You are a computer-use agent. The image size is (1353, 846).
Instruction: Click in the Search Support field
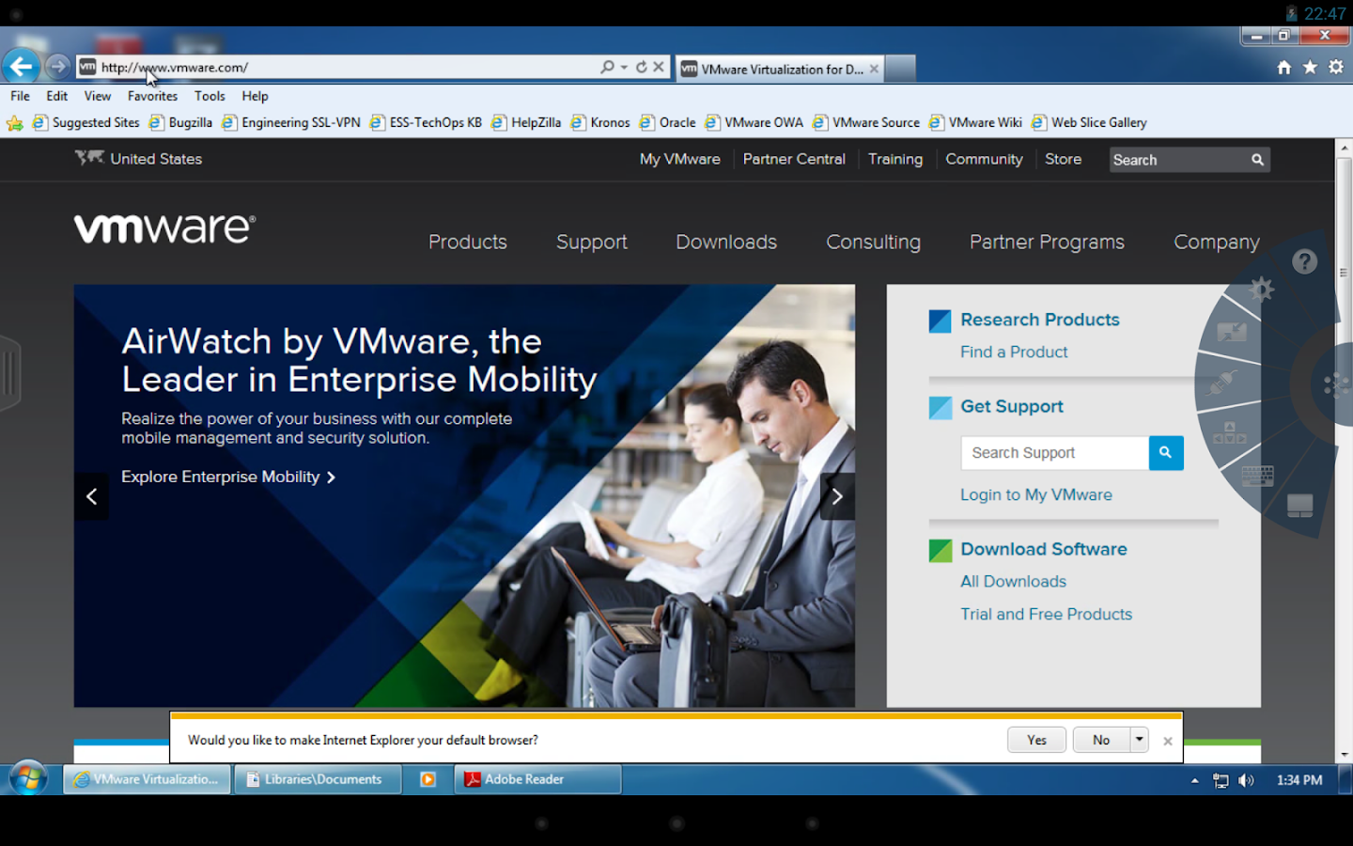click(x=1054, y=453)
